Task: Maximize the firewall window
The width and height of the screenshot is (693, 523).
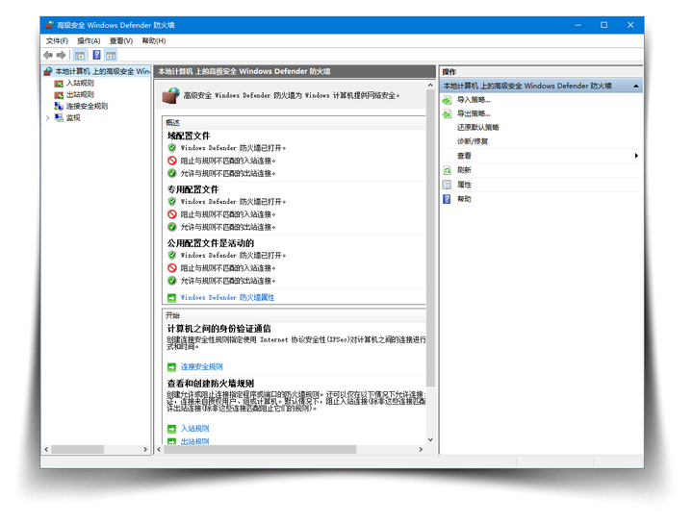Action: [x=603, y=25]
